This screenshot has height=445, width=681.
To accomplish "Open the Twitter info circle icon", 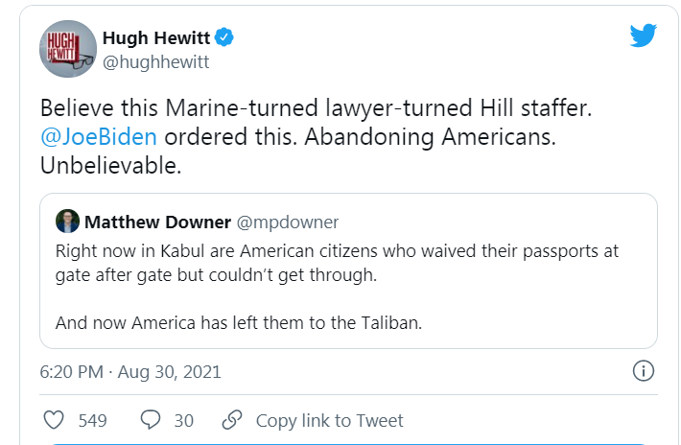I will [x=645, y=370].
